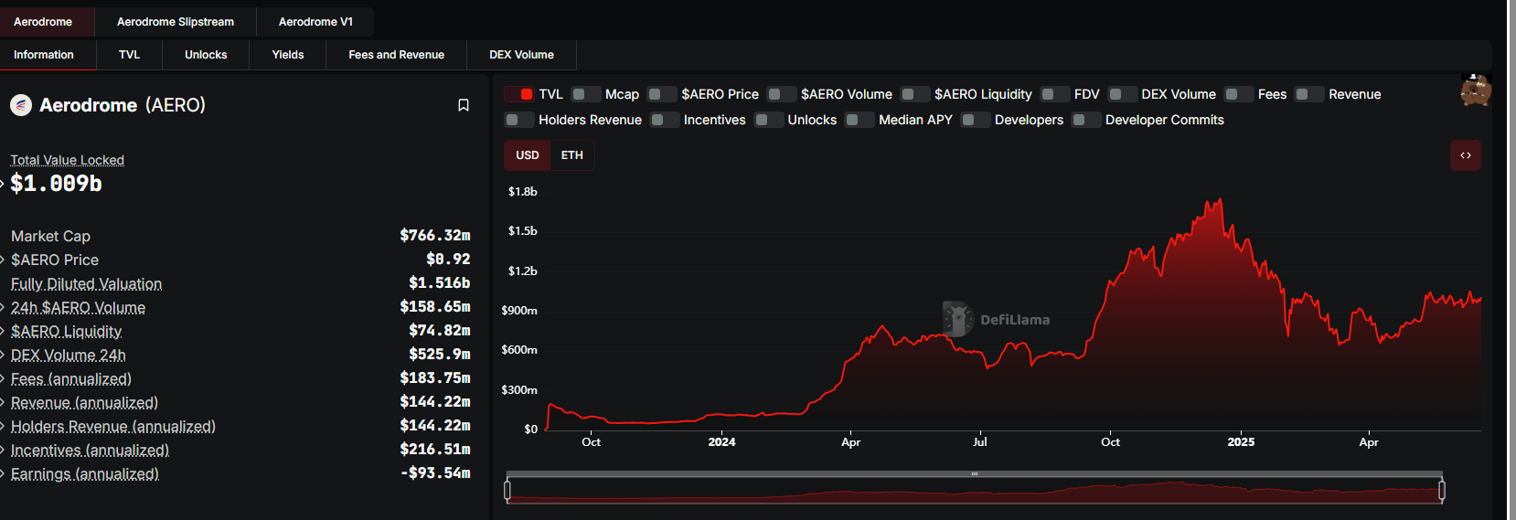Image resolution: width=1516 pixels, height=520 pixels.
Task: Enable the Mcap chart toggle
Action: [586, 94]
